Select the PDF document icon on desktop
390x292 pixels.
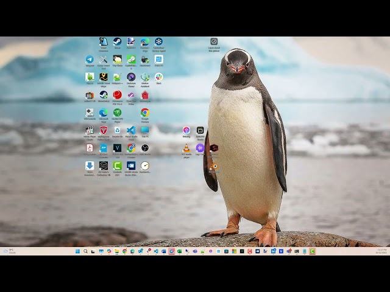tap(90, 148)
